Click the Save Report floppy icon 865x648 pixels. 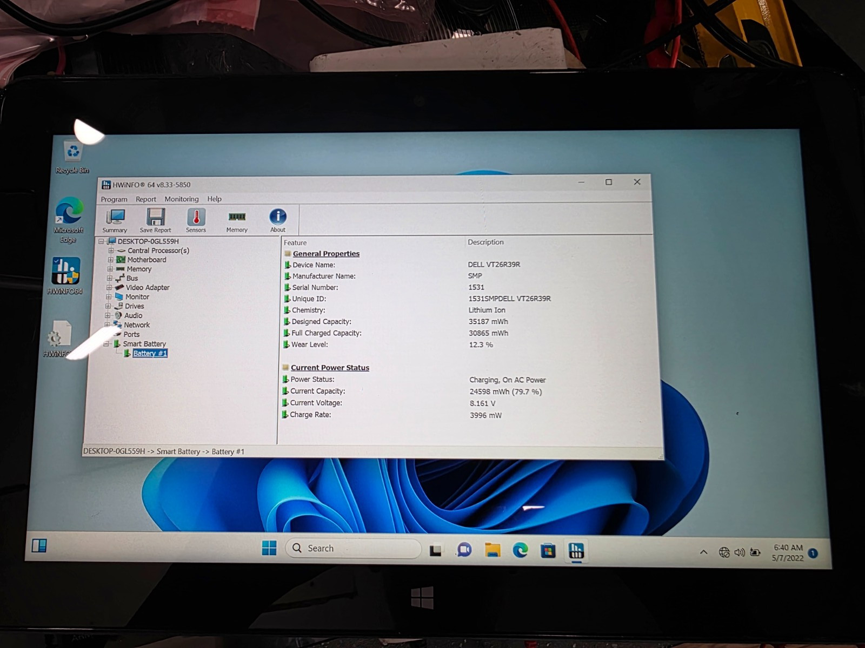(155, 220)
